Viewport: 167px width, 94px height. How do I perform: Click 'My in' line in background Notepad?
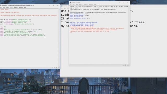pyautogui.click(x=65, y=26)
